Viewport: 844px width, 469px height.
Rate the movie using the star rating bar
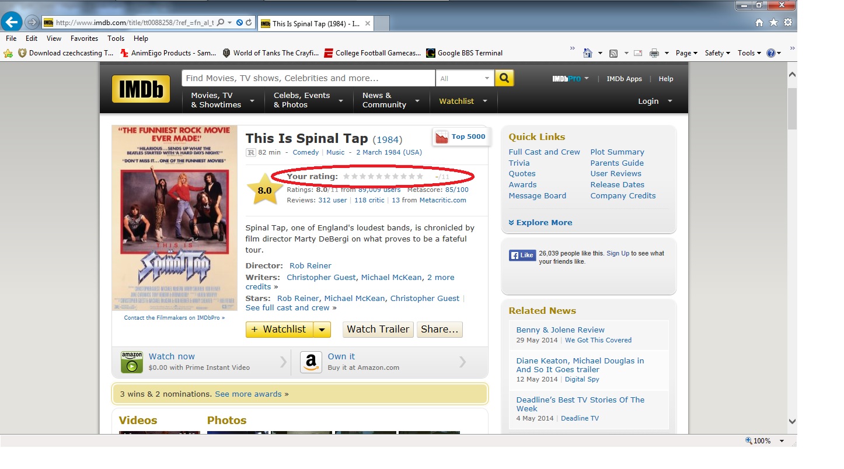[383, 176]
